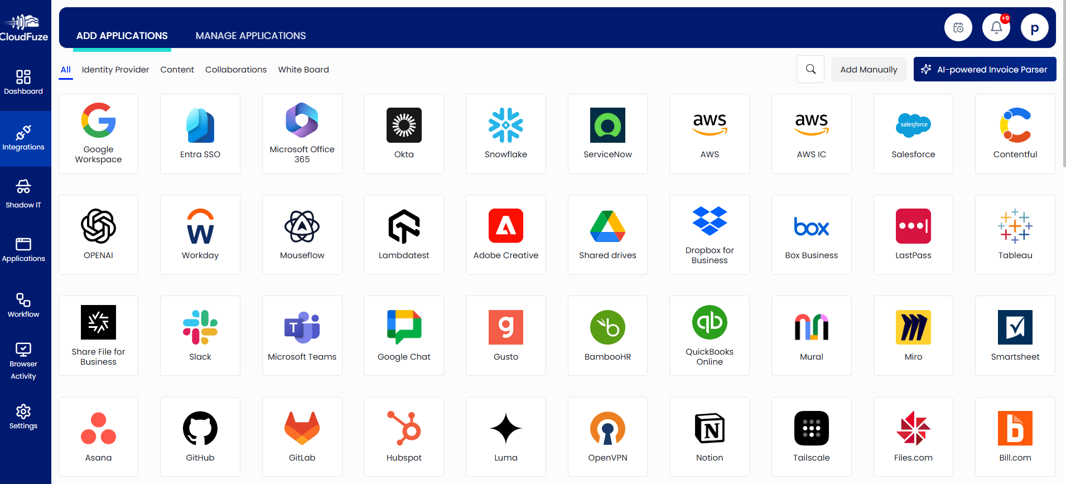Choose the Microsoft Office 365 app

[x=302, y=134]
